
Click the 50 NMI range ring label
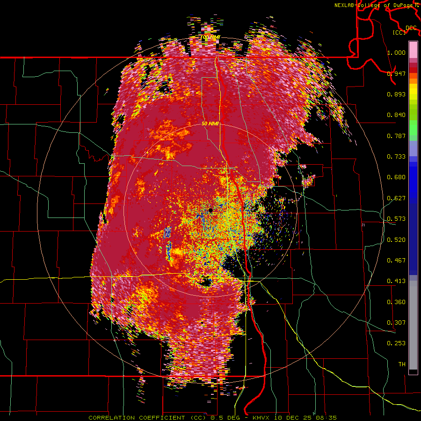click(210, 124)
